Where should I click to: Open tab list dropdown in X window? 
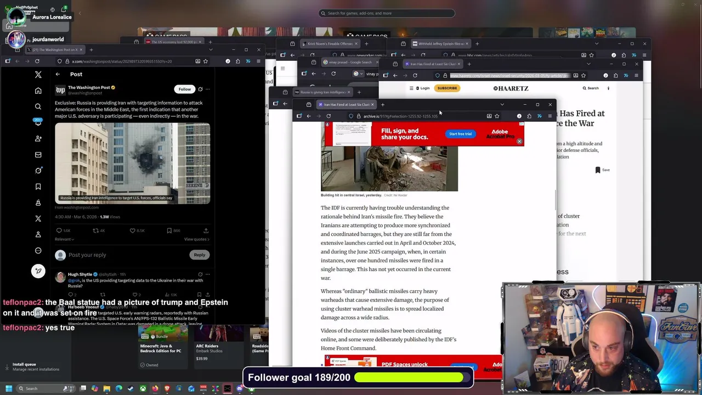(211, 50)
